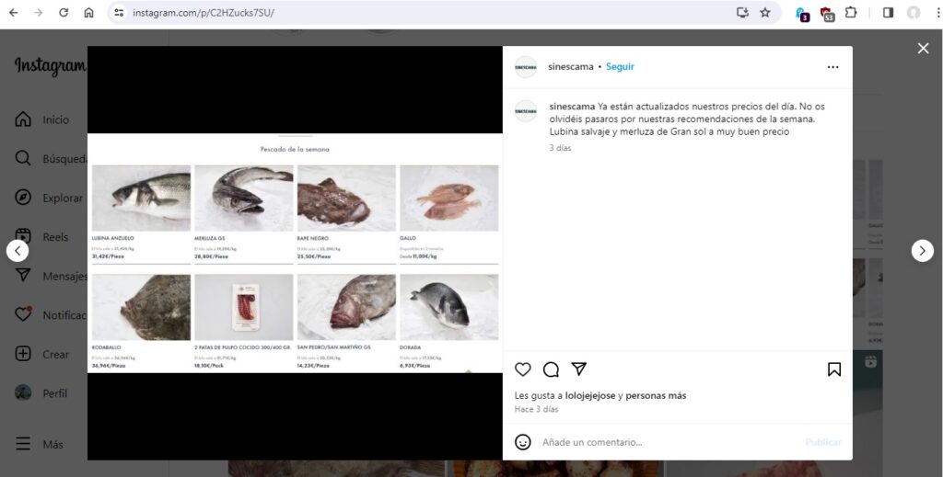
Task: Open extension with purple badge 3
Action: [802, 13]
